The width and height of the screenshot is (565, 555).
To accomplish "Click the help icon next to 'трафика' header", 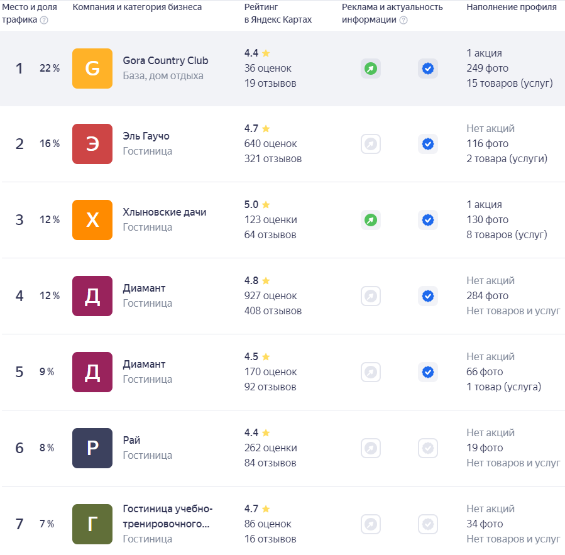I will coord(44,20).
